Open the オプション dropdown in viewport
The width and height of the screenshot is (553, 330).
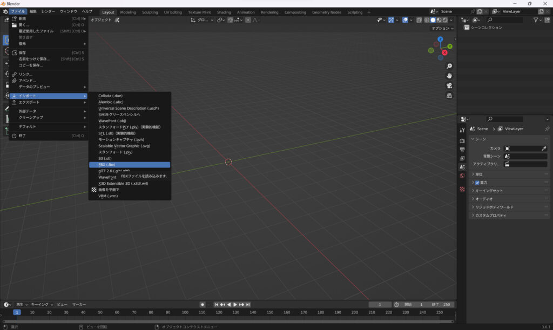point(442,28)
